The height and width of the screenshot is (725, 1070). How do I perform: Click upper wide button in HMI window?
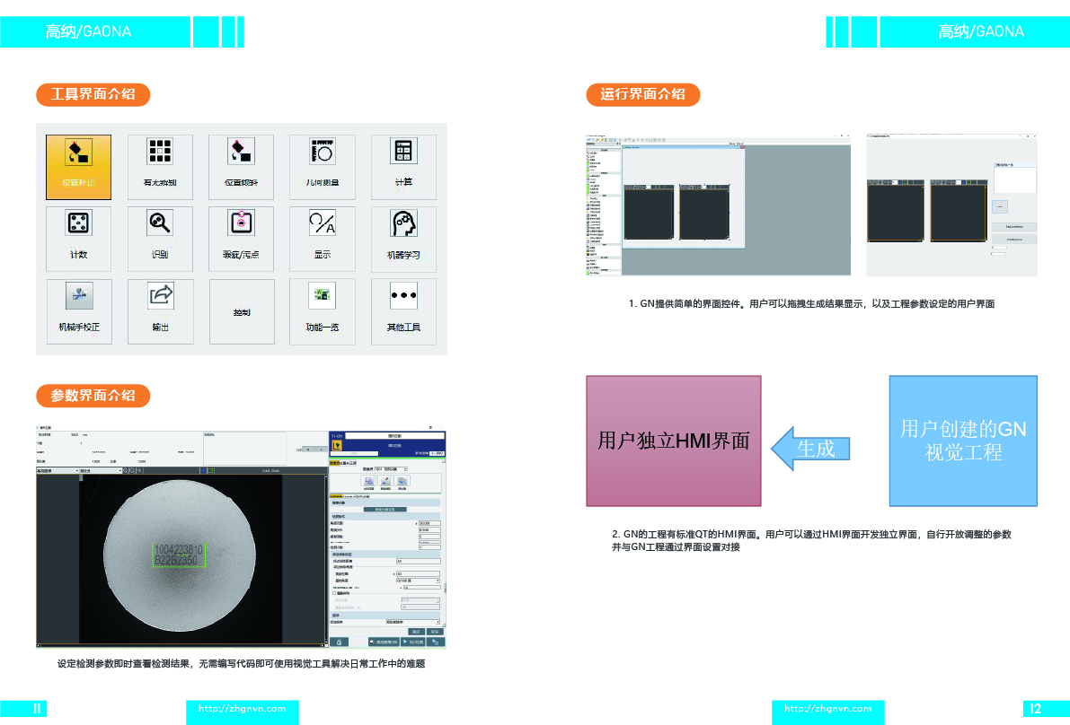1014,226
